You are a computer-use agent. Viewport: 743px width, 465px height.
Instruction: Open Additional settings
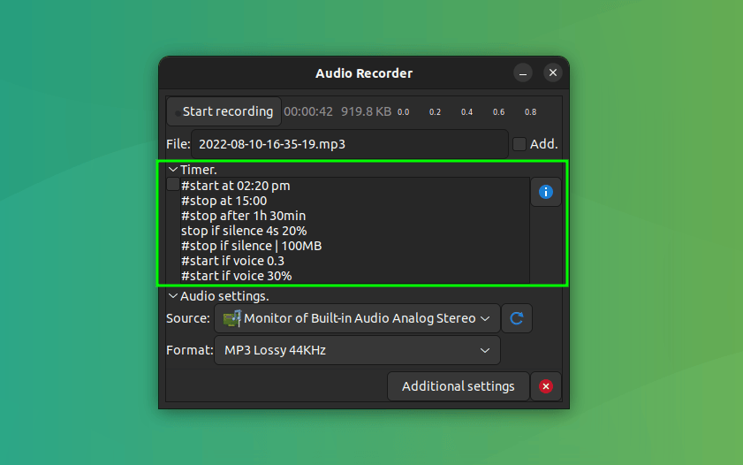(458, 386)
